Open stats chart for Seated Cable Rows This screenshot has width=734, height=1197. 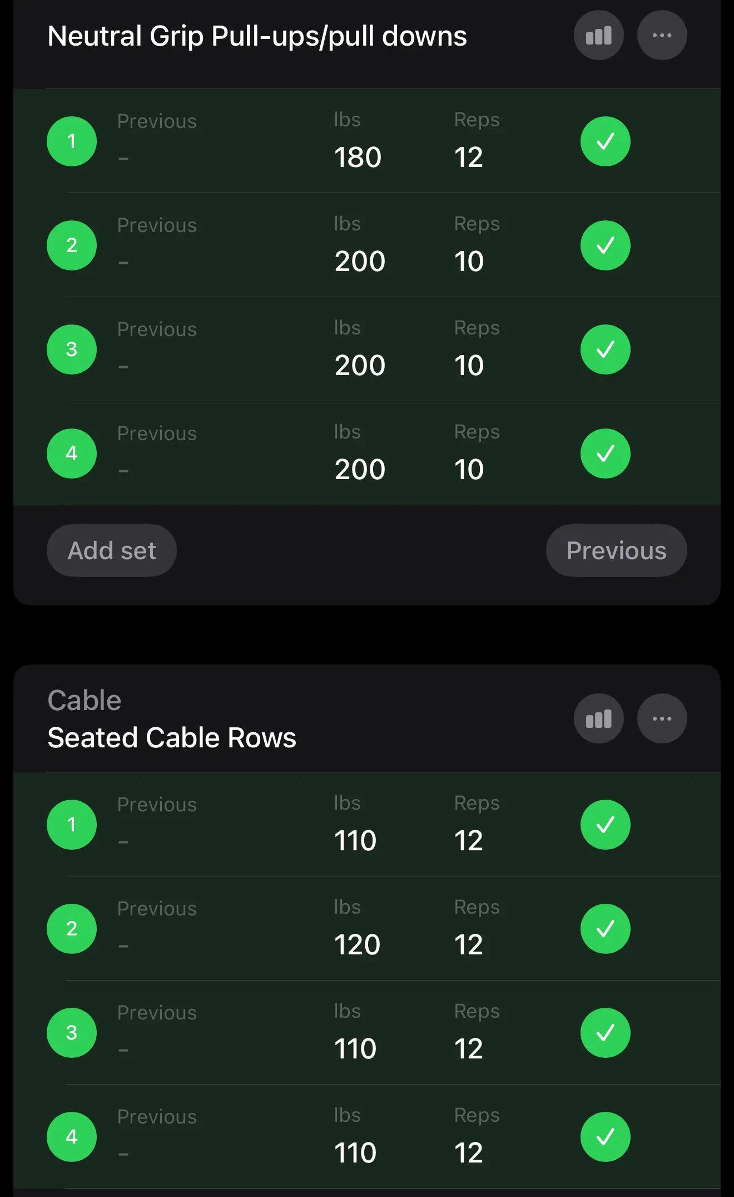click(x=598, y=718)
